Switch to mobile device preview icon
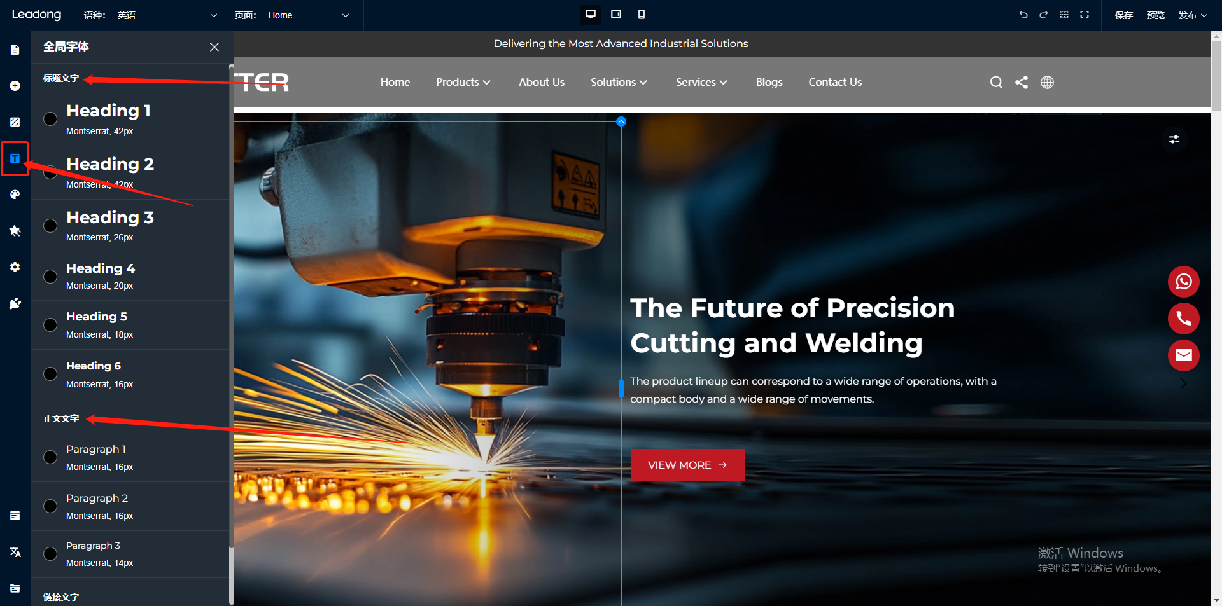Image resolution: width=1222 pixels, height=606 pixels. click(x=641, y=15)
